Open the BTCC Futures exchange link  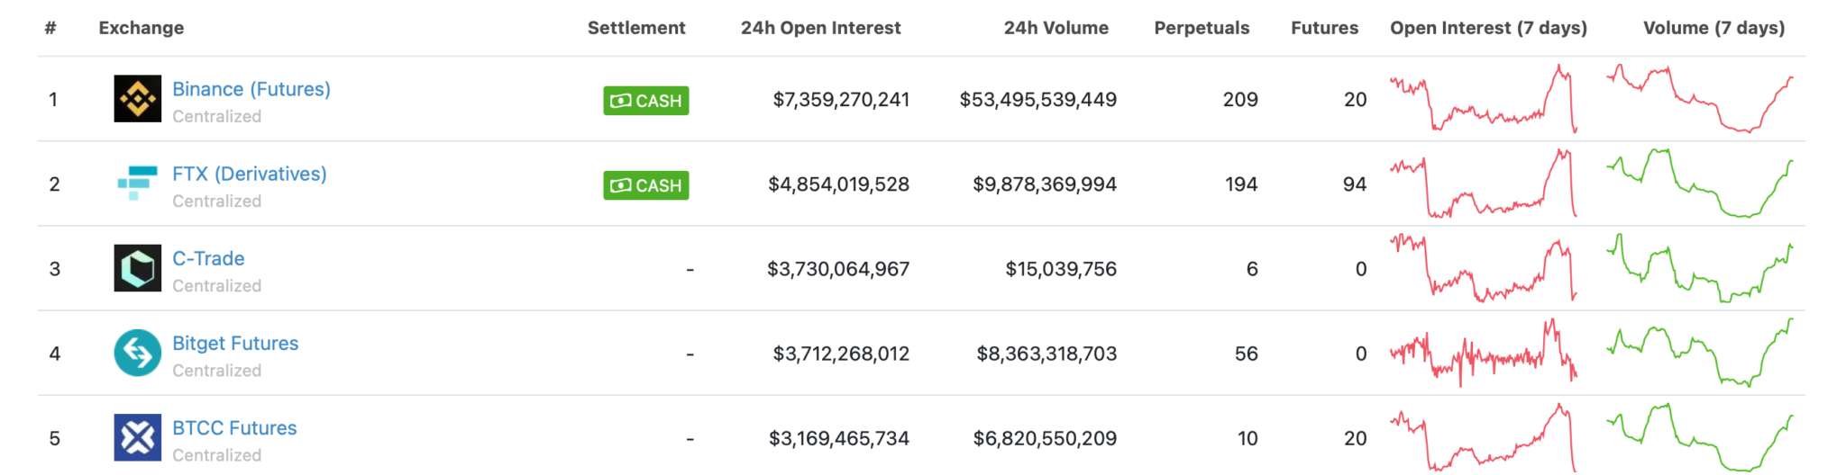point(234,427)
